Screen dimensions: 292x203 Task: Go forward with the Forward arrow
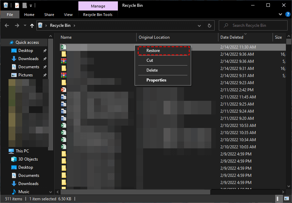pyautogui.click(x=17, y=25)
